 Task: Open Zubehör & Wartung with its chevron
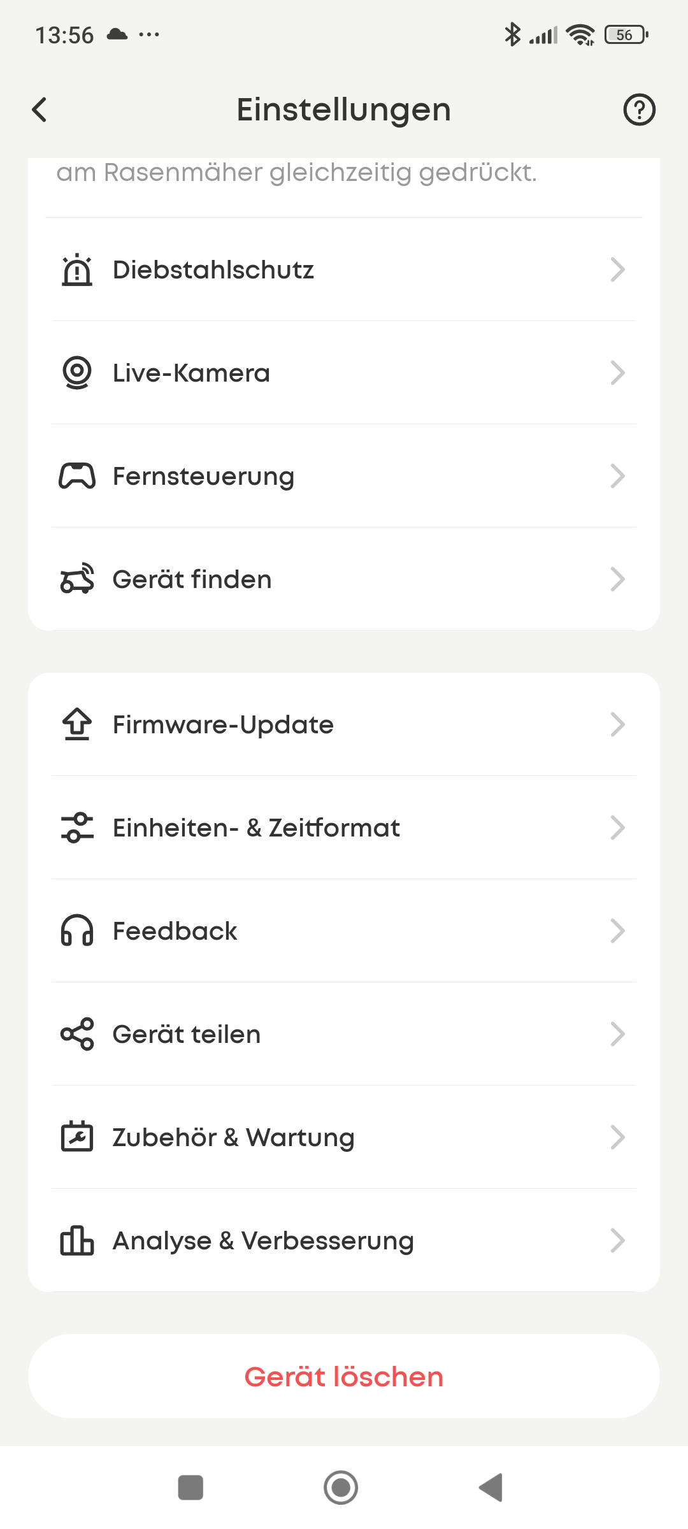[x=617, y=1137]
